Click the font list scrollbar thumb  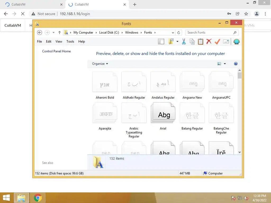[240, 76]
